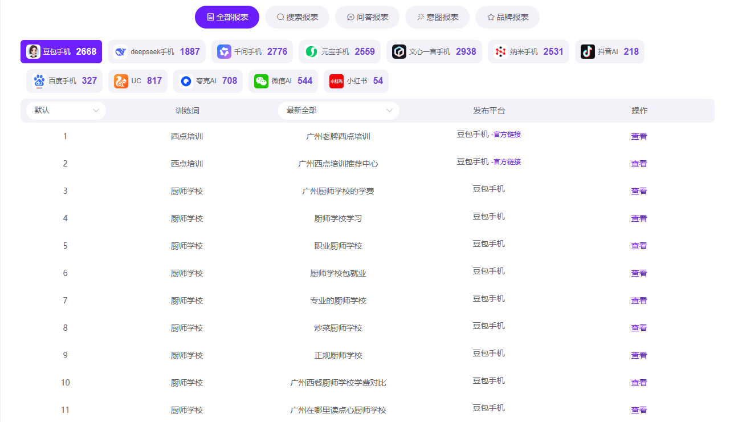Open 官方链接 for 广州西点培训推荐中心
Image resolution: width=734 pixels, height=422 pixels.
pos(506,162)
